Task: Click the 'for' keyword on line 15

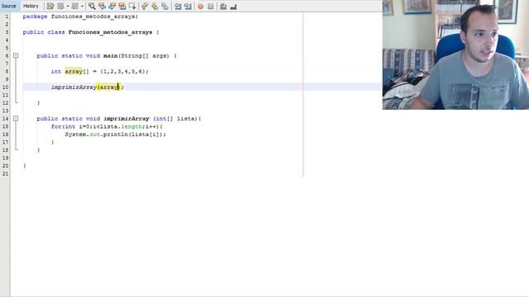Action: 56,126
